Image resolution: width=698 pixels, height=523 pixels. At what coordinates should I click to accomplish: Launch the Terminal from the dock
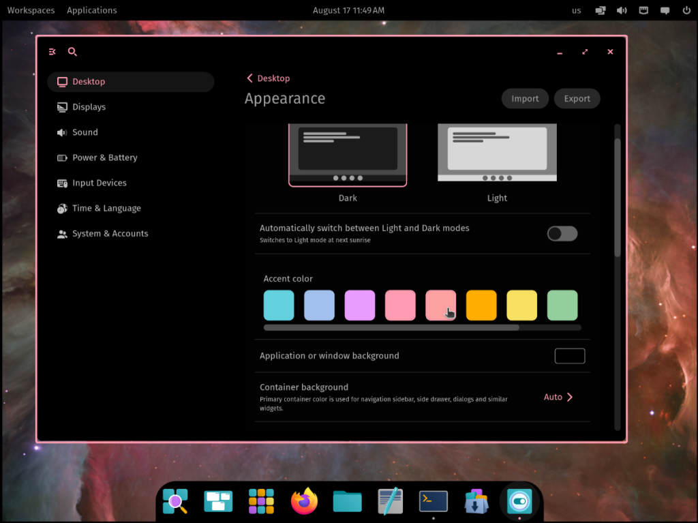click(433, 501)
